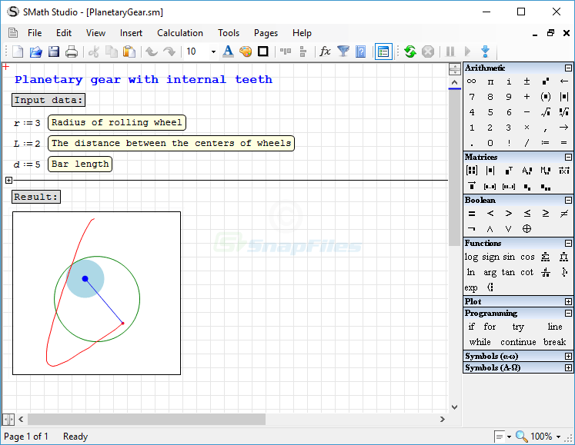Stop the calculation with the grey X icon
Screen dimensions: 575x445
pyautogui.click(x=428, y=51)
